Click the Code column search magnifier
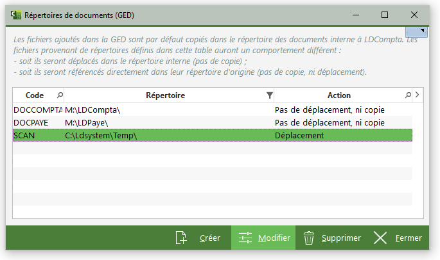This screenshot has height=260, width=440. [x=60, y=95]
